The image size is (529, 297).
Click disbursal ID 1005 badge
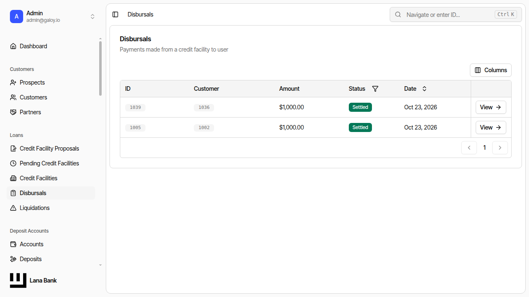tap(135, 127)
